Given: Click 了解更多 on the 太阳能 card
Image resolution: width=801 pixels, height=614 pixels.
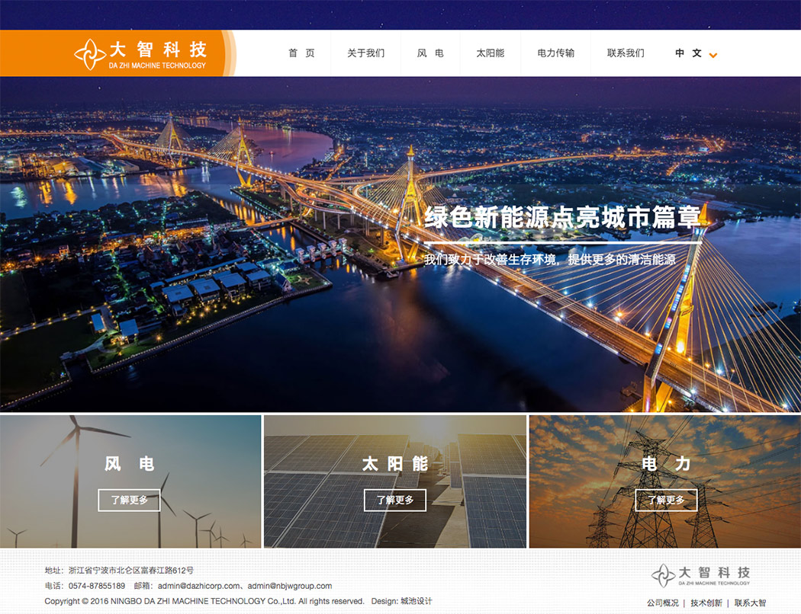Looking at the screenshot, I should click(395, 500).
